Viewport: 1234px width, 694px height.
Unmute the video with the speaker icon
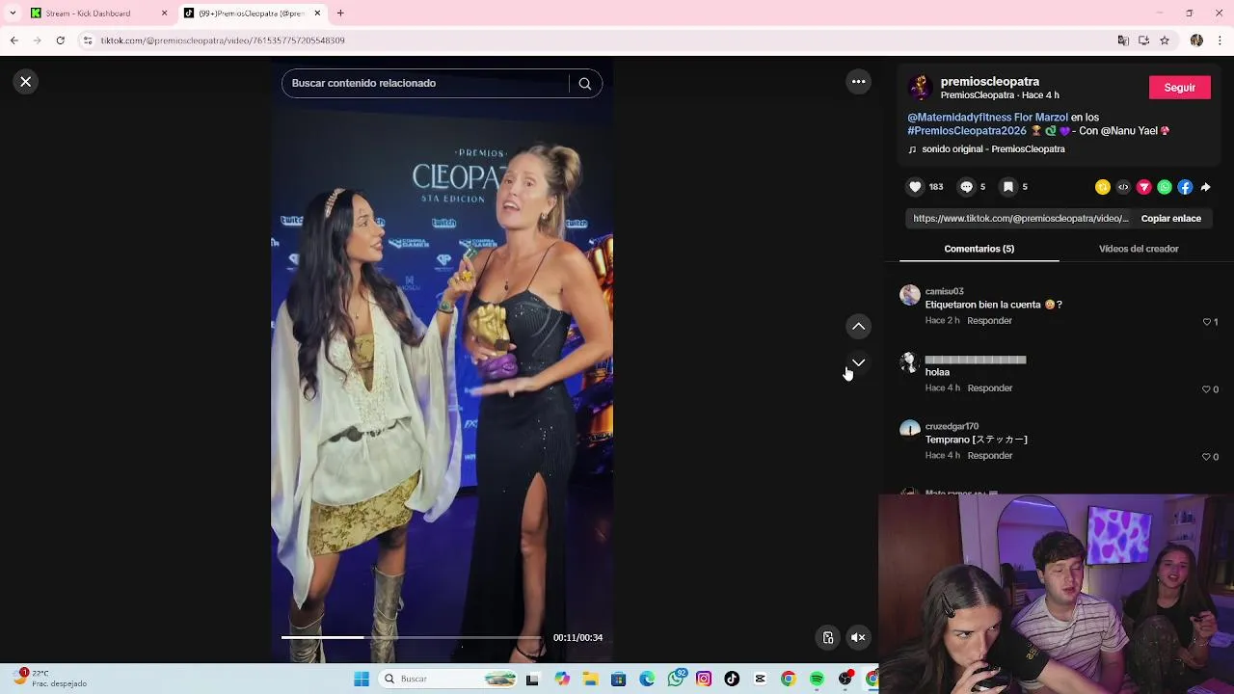point(858,637)
